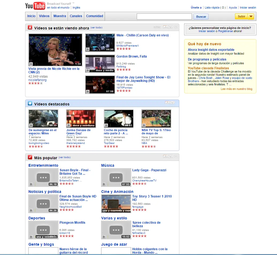Click Iniciar sesión in the header
Viewport: 277px width, 255px height.
(x=248, y=7)
